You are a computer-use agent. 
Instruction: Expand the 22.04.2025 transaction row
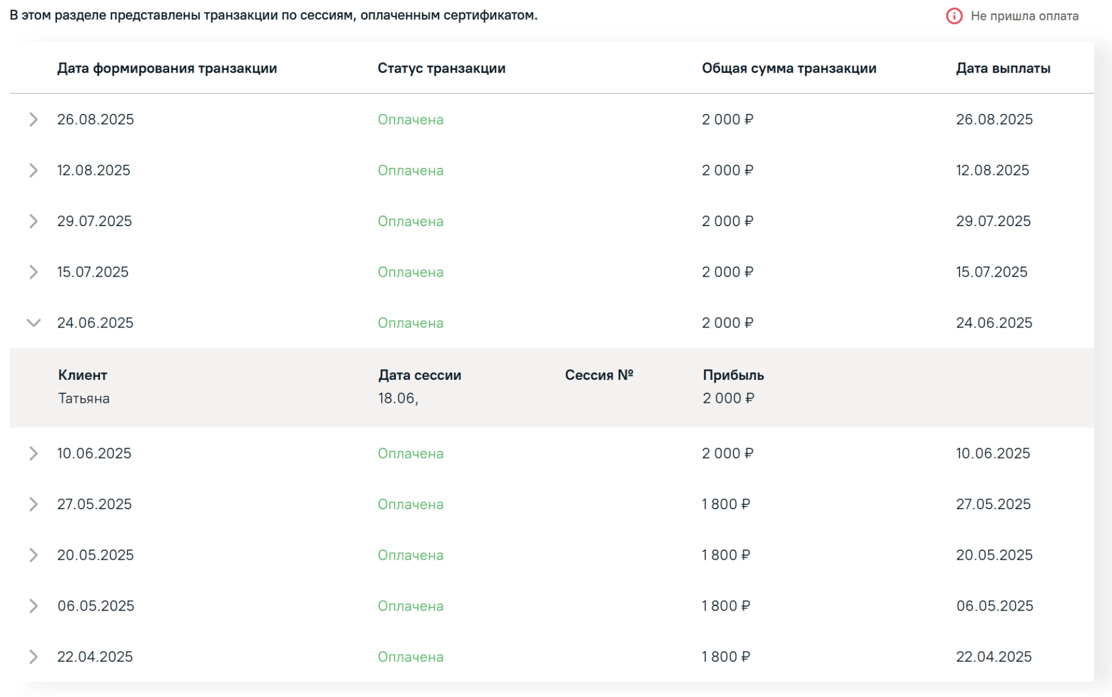tap(33, 657)
